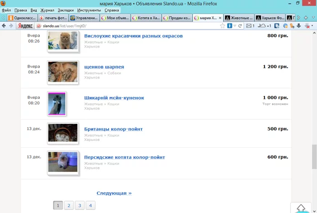The image size is (317, 213).
Task: Open the Справка menu
Action: coord(111,10)
